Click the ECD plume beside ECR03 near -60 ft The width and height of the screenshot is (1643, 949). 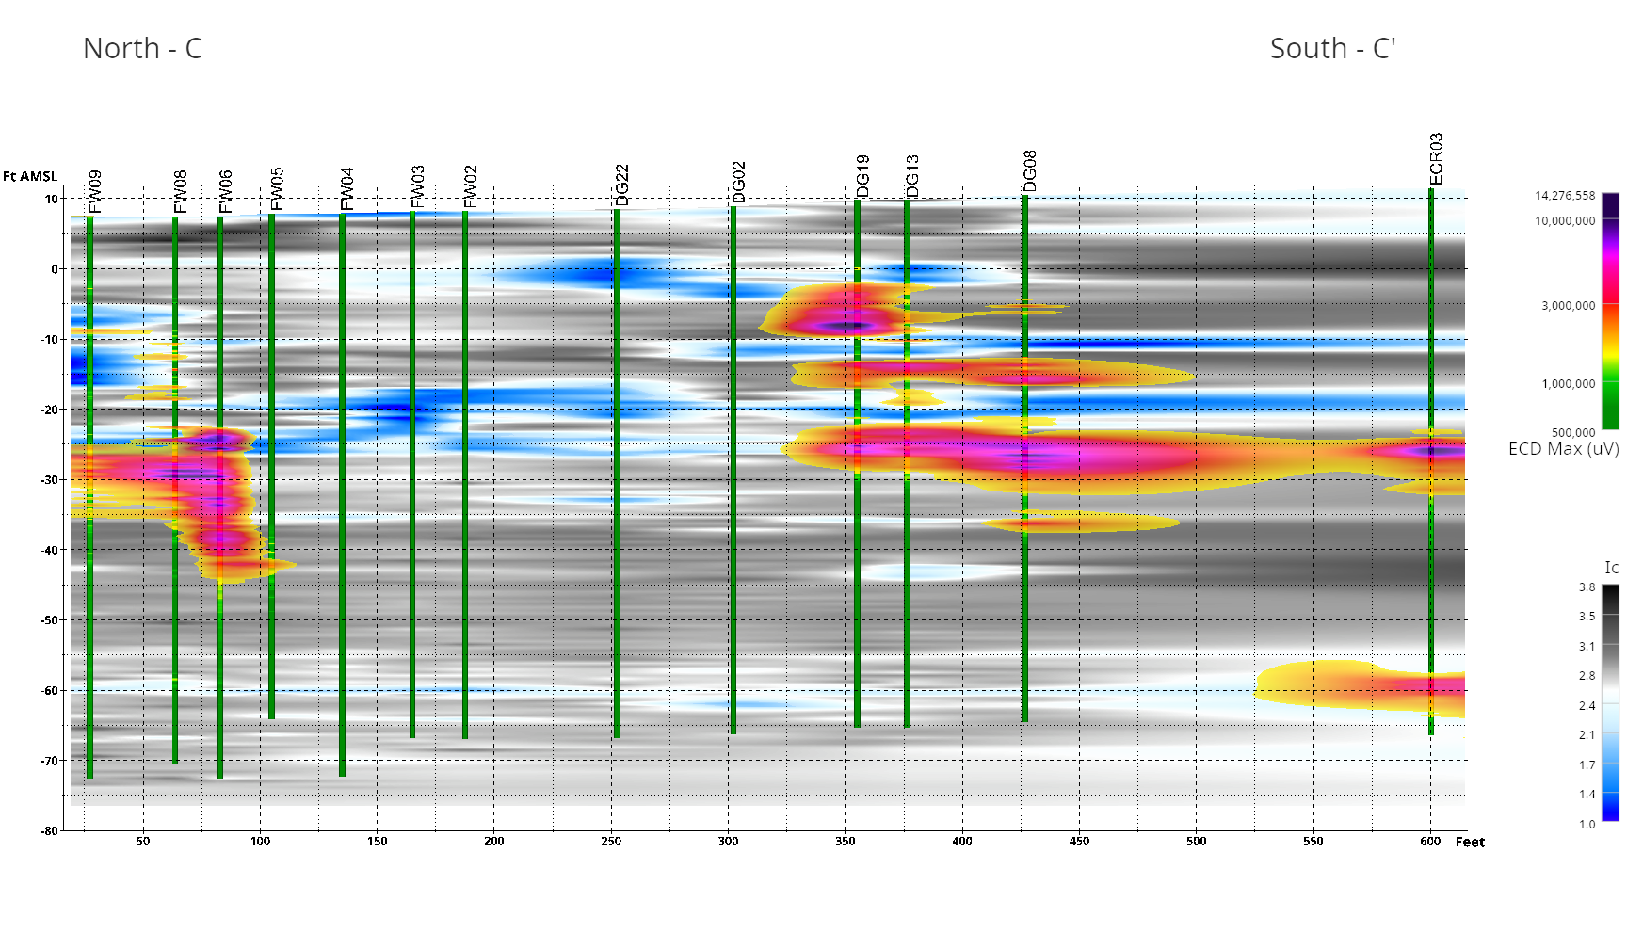coord(1361,688)
